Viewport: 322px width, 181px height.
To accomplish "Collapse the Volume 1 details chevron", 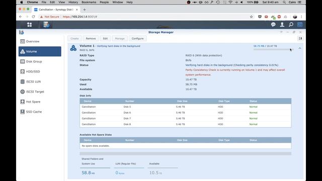I will [300, 48].
